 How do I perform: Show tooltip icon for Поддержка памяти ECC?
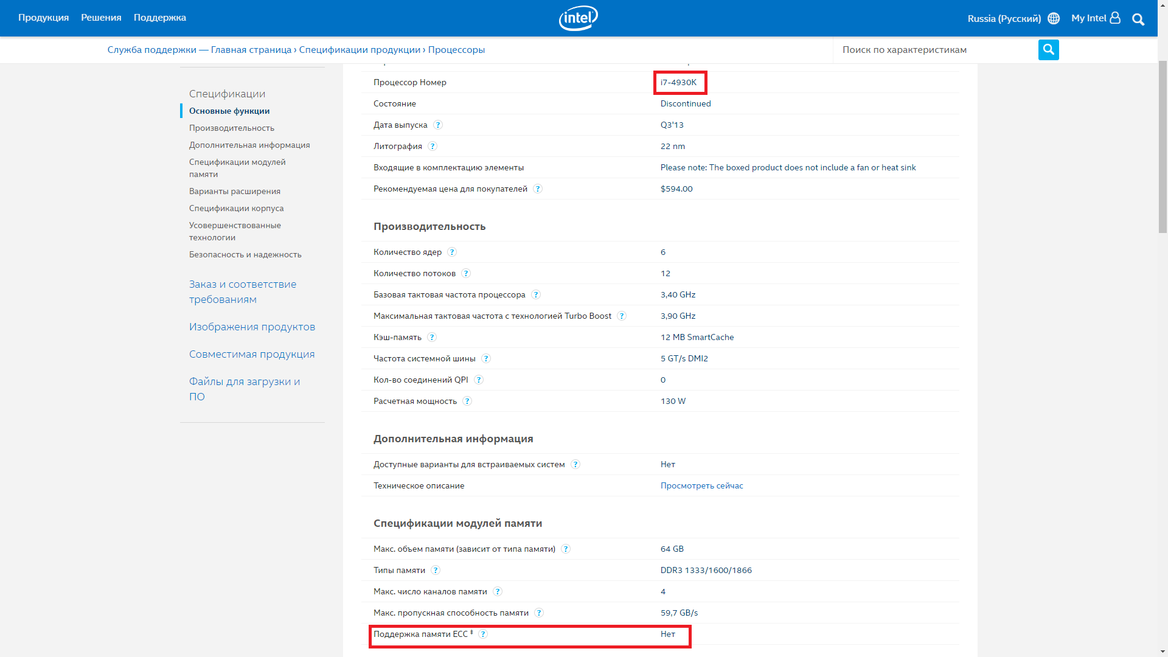[483, 634]
